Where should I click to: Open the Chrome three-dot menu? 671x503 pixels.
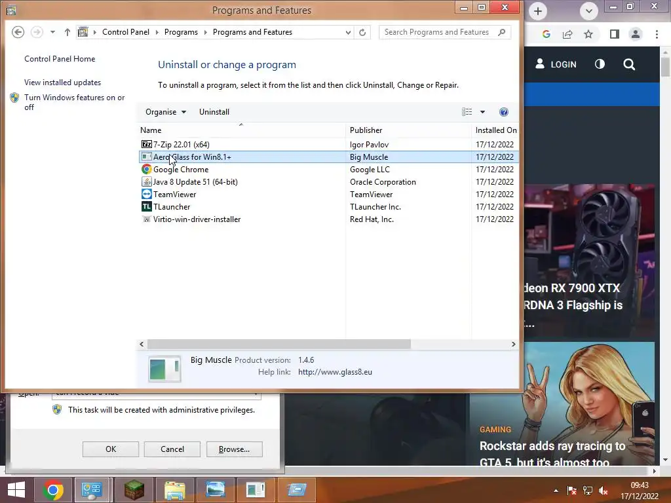pyautogui.click(x=657, y=34)
